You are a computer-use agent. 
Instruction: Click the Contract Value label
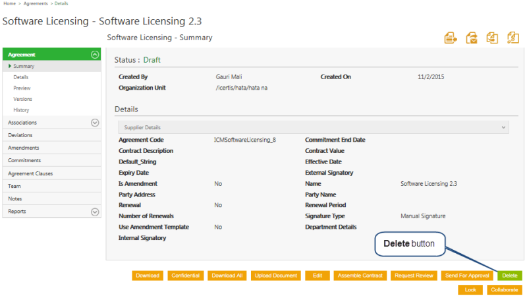[x=325, y=151]
